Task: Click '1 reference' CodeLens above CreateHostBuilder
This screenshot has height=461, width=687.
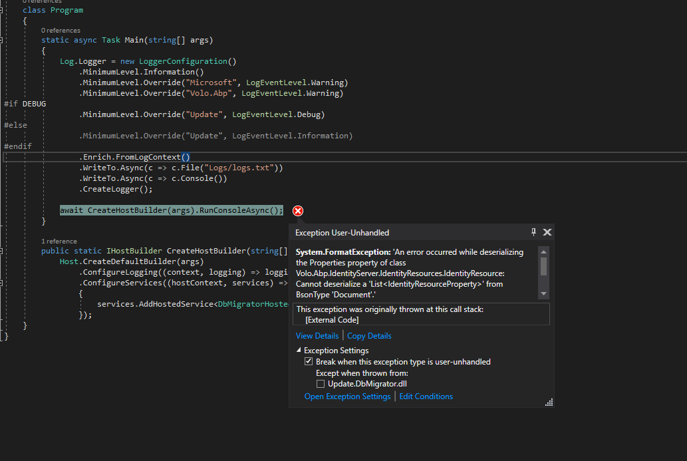Action: (59, 241)
